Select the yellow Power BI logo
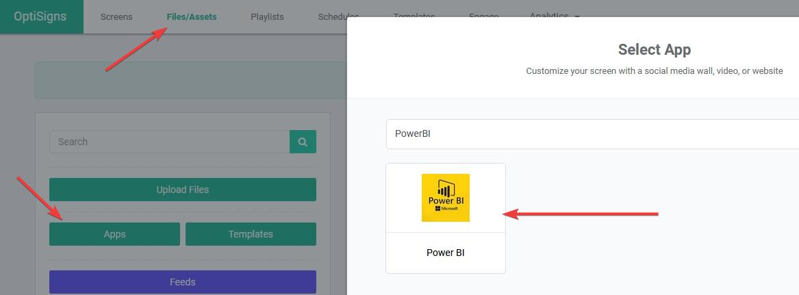Viewport: 799px width, 295px height. pos(446,198)
